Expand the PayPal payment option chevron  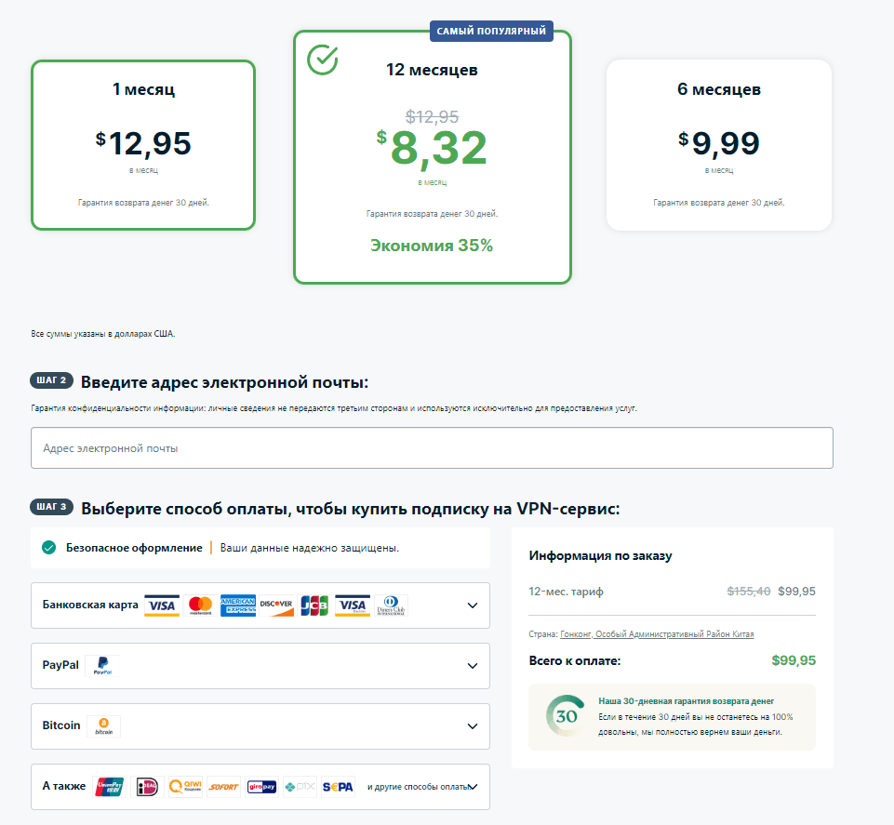coord(473,666)
